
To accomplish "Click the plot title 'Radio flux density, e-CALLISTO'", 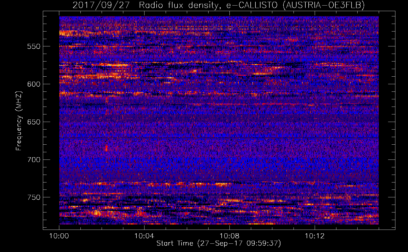I will coord(208,5).
